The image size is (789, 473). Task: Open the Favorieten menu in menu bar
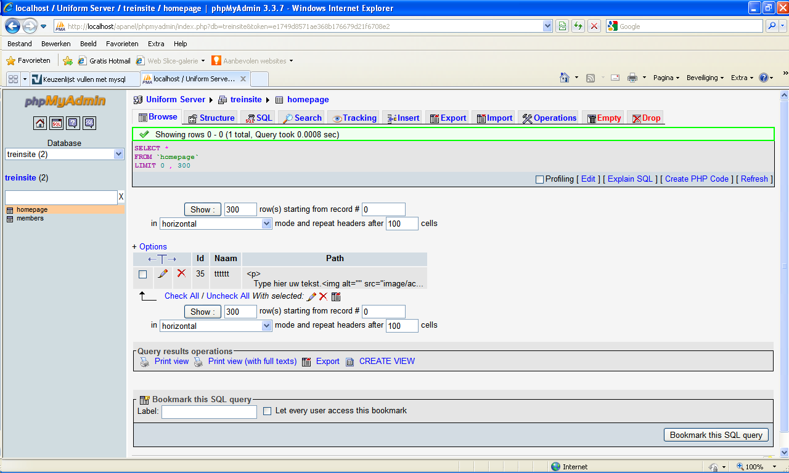[x=122, y=44]
